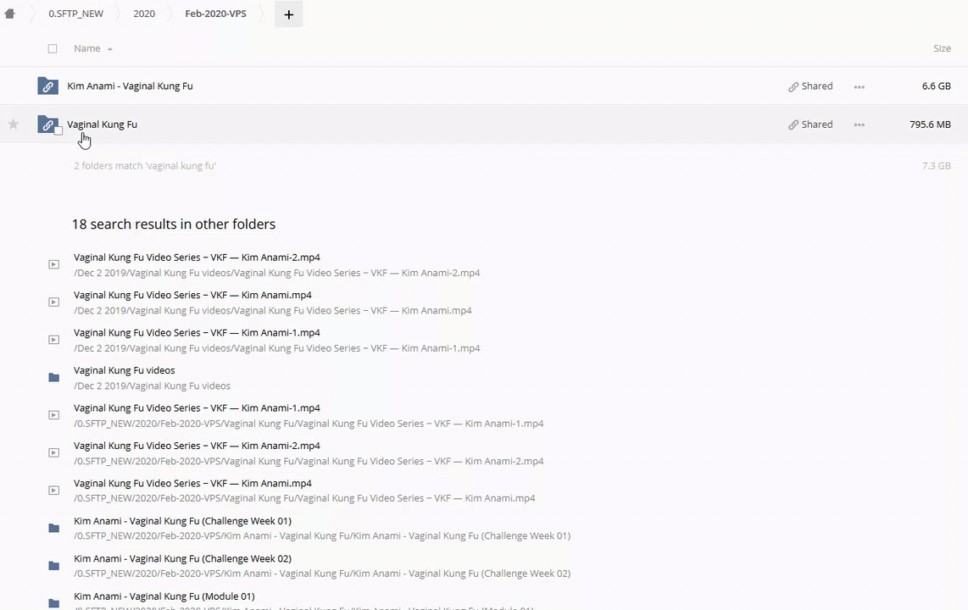
Task: Open the Kim Anami - Vaginal Kung Fu folder
Action: coord(130,86)
